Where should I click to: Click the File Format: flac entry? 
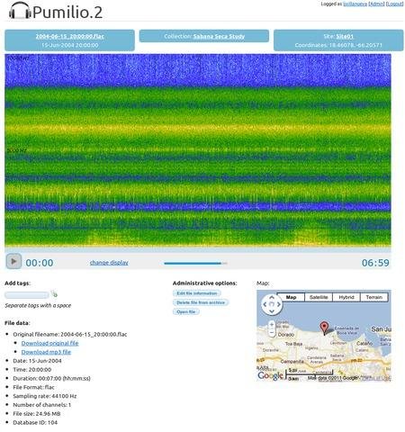[33, 387]
